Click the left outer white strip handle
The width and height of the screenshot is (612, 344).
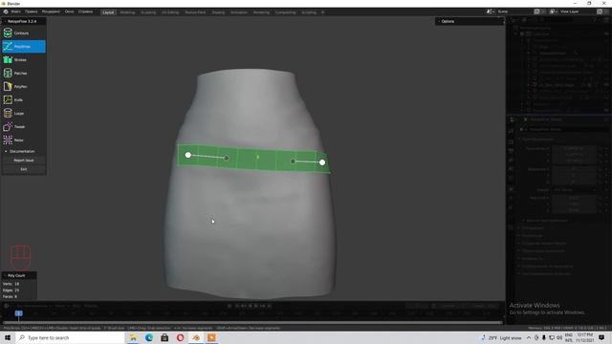tap(188, 155)
